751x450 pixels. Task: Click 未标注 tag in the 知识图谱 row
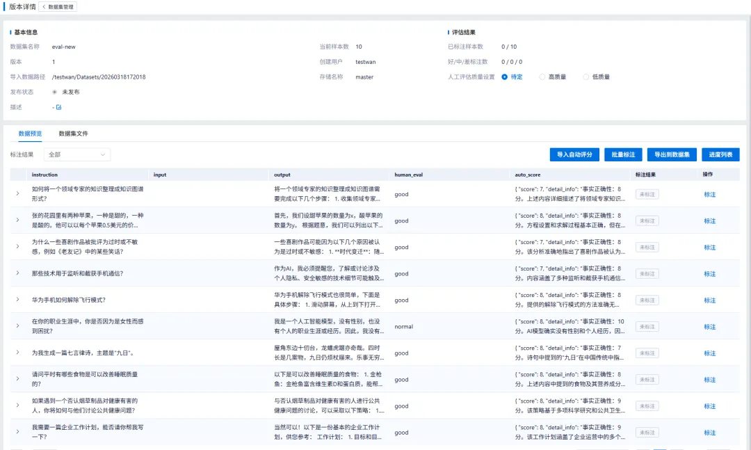point(647,195)
